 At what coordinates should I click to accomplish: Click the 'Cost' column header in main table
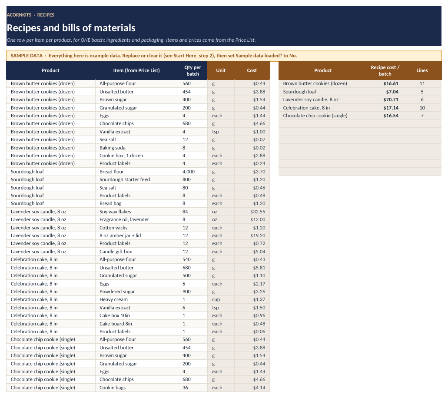252,70
